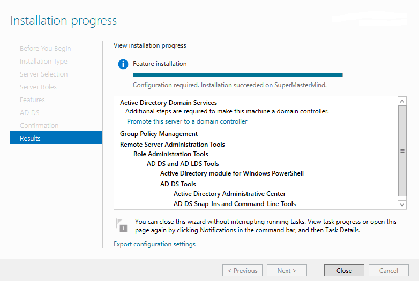Select the Active Directory Administrative Center entry
This screenshot has width=419, height=281.
(229, 194)
